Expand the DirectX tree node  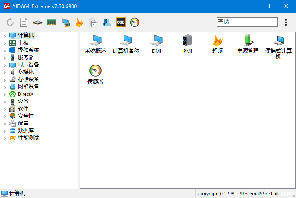(x=5, y=94)
